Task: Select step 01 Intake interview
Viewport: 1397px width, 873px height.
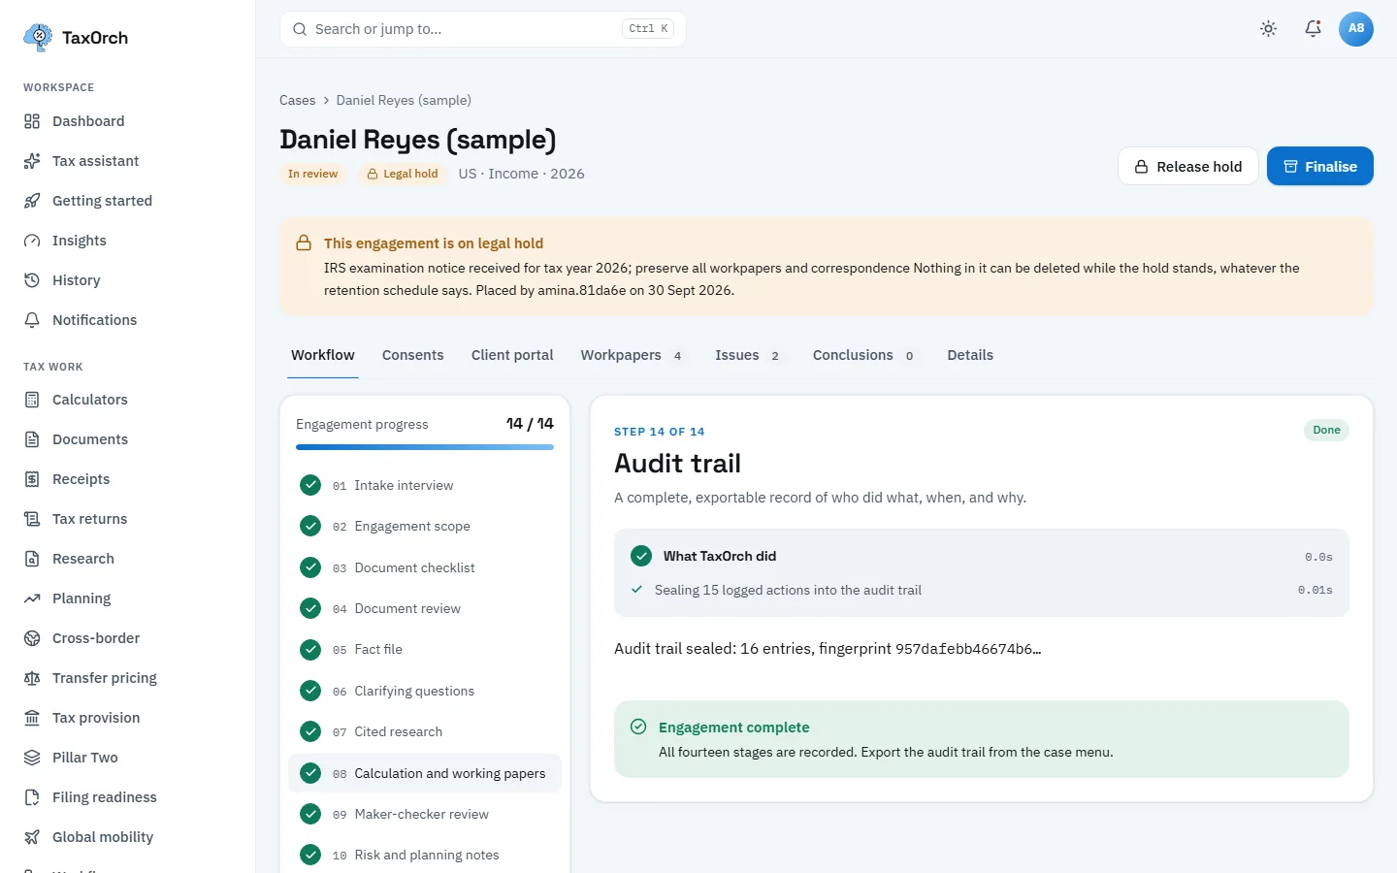Action: pos(425,485)
